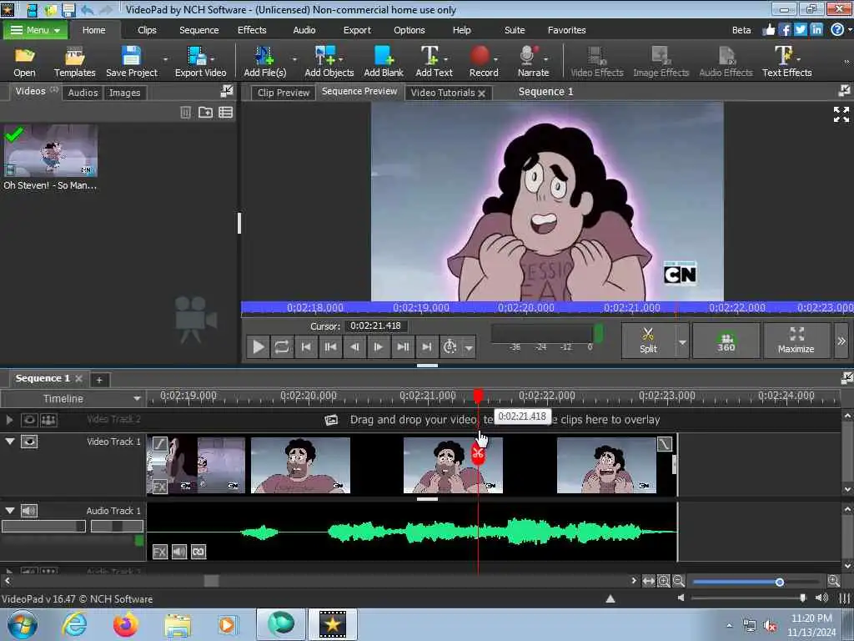Open playback speed dropdown arrow

click(x=469, y=347)
